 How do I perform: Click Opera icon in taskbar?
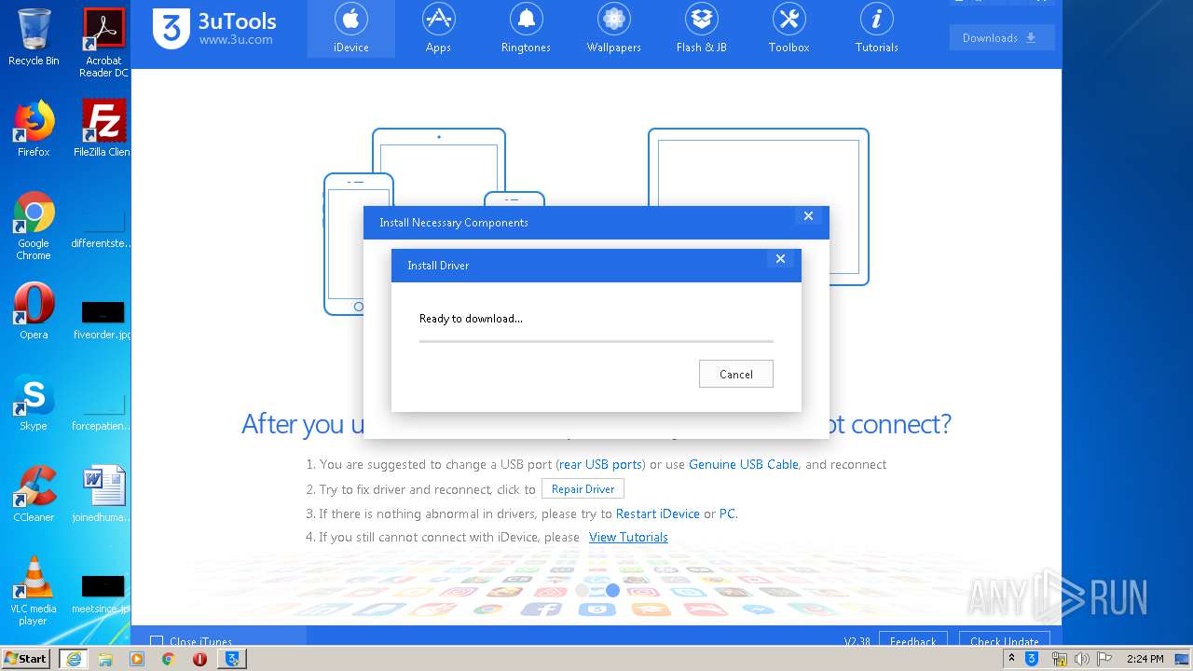click(x=200, y=659)
